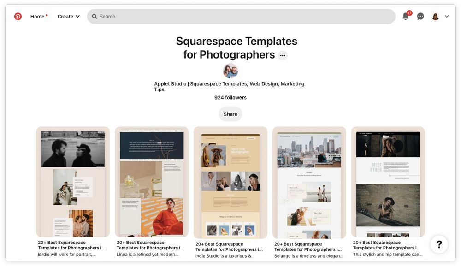Open the Create dropdown
Viewport: 461px width, 267px height.
[68, 16]
